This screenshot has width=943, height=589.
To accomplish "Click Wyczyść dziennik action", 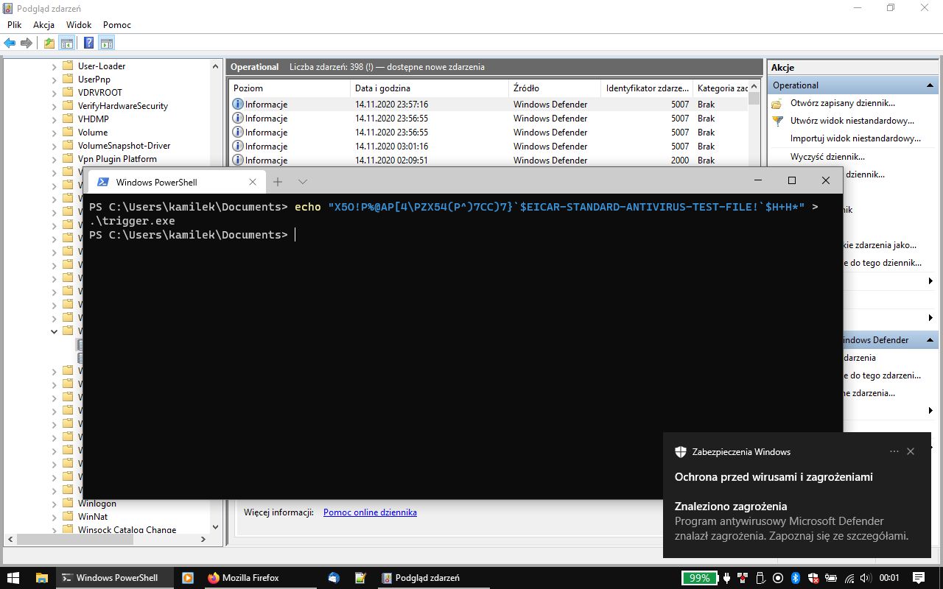I will (827, 157).
